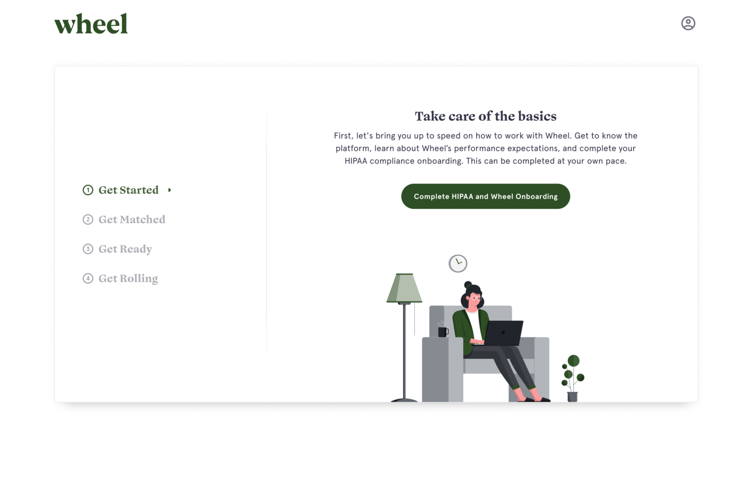Screen dimensions: 755x486
Task: Select the Get Started step
Action: click(x=128, y=190)
